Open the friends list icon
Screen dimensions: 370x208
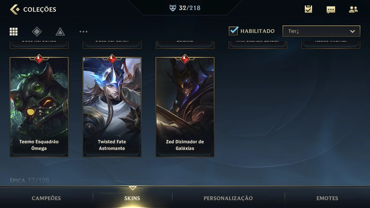pyautogui.click(x=353, y=9)
